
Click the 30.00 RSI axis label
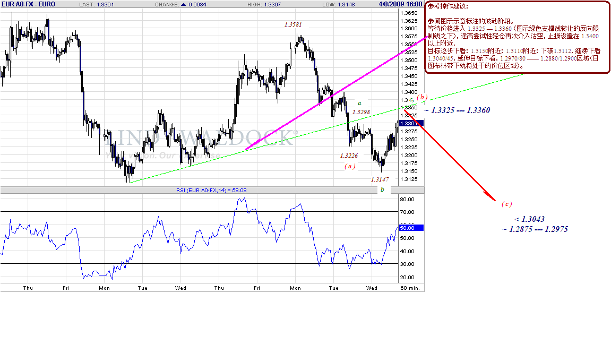(407, 264)
